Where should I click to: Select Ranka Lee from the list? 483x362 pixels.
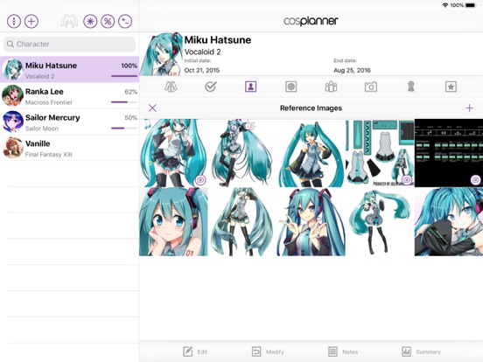click(69, 95)
